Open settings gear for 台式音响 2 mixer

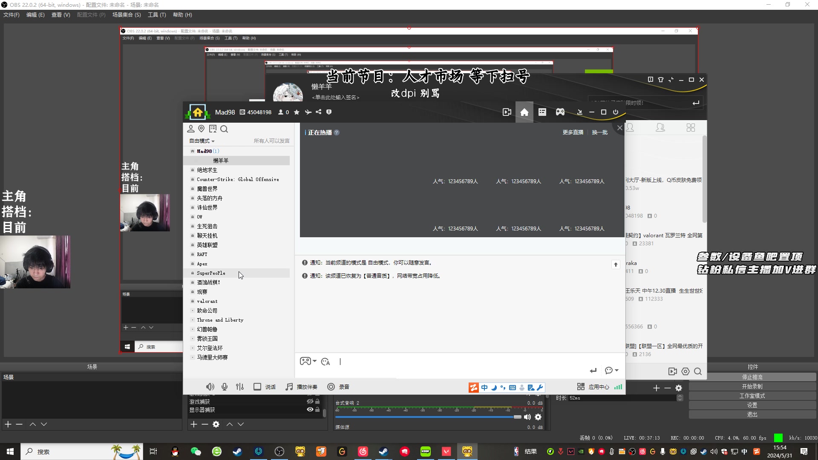pos(538,417)
